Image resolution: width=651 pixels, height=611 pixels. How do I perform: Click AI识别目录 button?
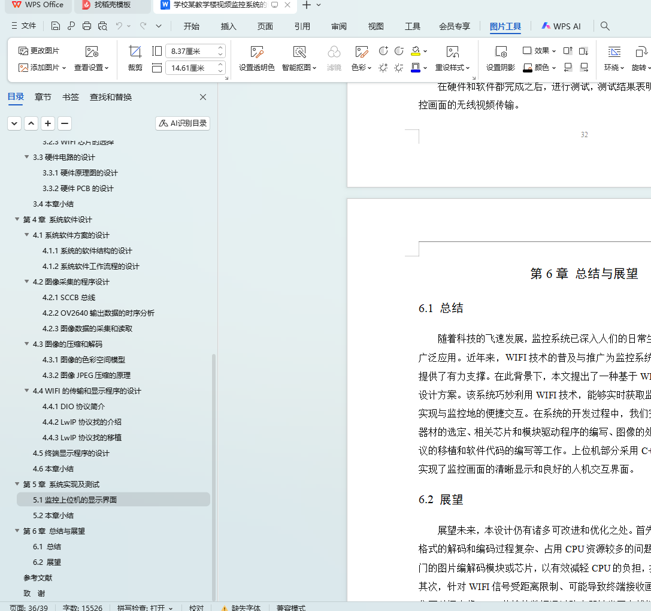183,123
